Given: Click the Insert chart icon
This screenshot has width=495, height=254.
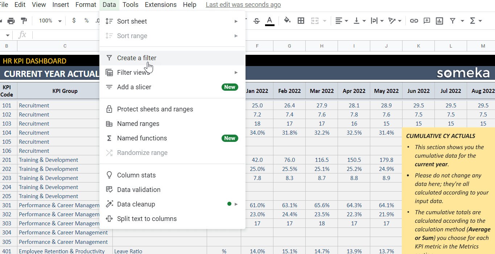Looking at the screenshot, I should tap(440, 21).
